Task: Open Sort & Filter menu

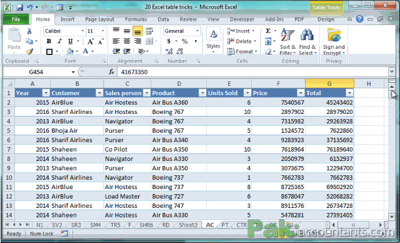Action: [287, 41]
